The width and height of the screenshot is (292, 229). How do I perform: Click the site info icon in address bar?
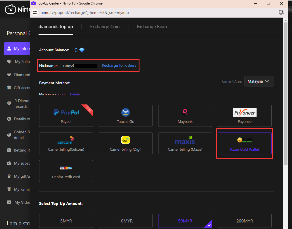click(35, 12)
